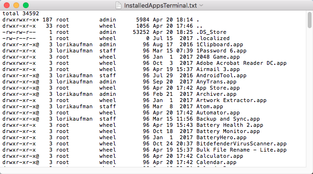Viewport: 313px width, 174px height.
Task: Click 'Battery Health 2.app' entry
Action: (230, 125)
